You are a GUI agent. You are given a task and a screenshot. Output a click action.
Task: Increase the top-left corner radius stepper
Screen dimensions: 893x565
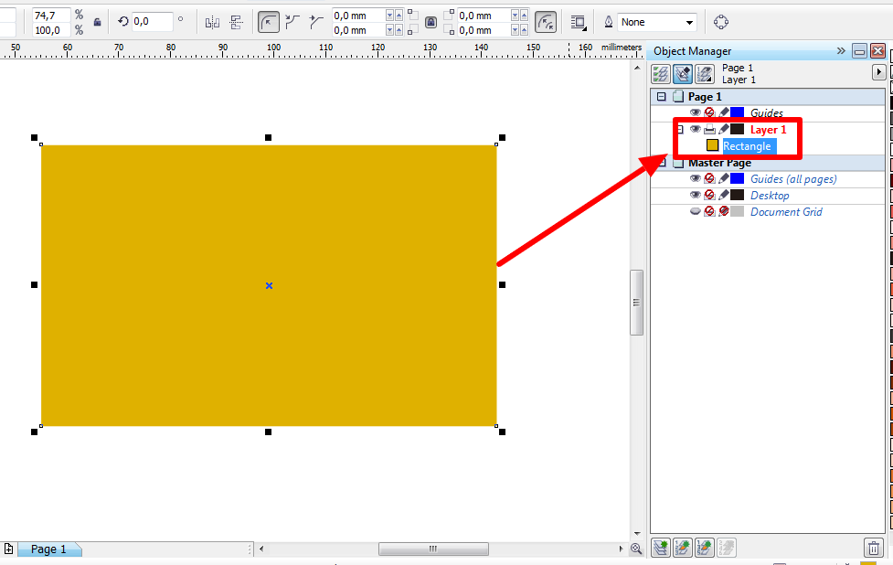coord(399,16)
